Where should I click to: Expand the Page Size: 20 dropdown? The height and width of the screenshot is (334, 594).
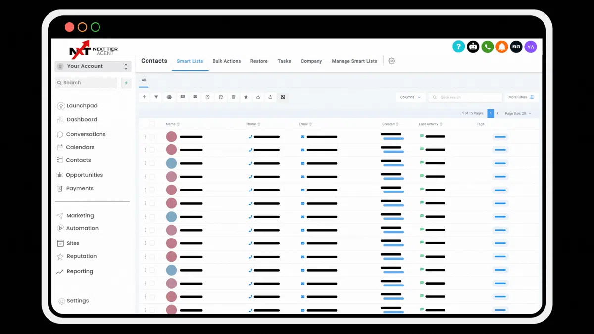coord(518,114)
